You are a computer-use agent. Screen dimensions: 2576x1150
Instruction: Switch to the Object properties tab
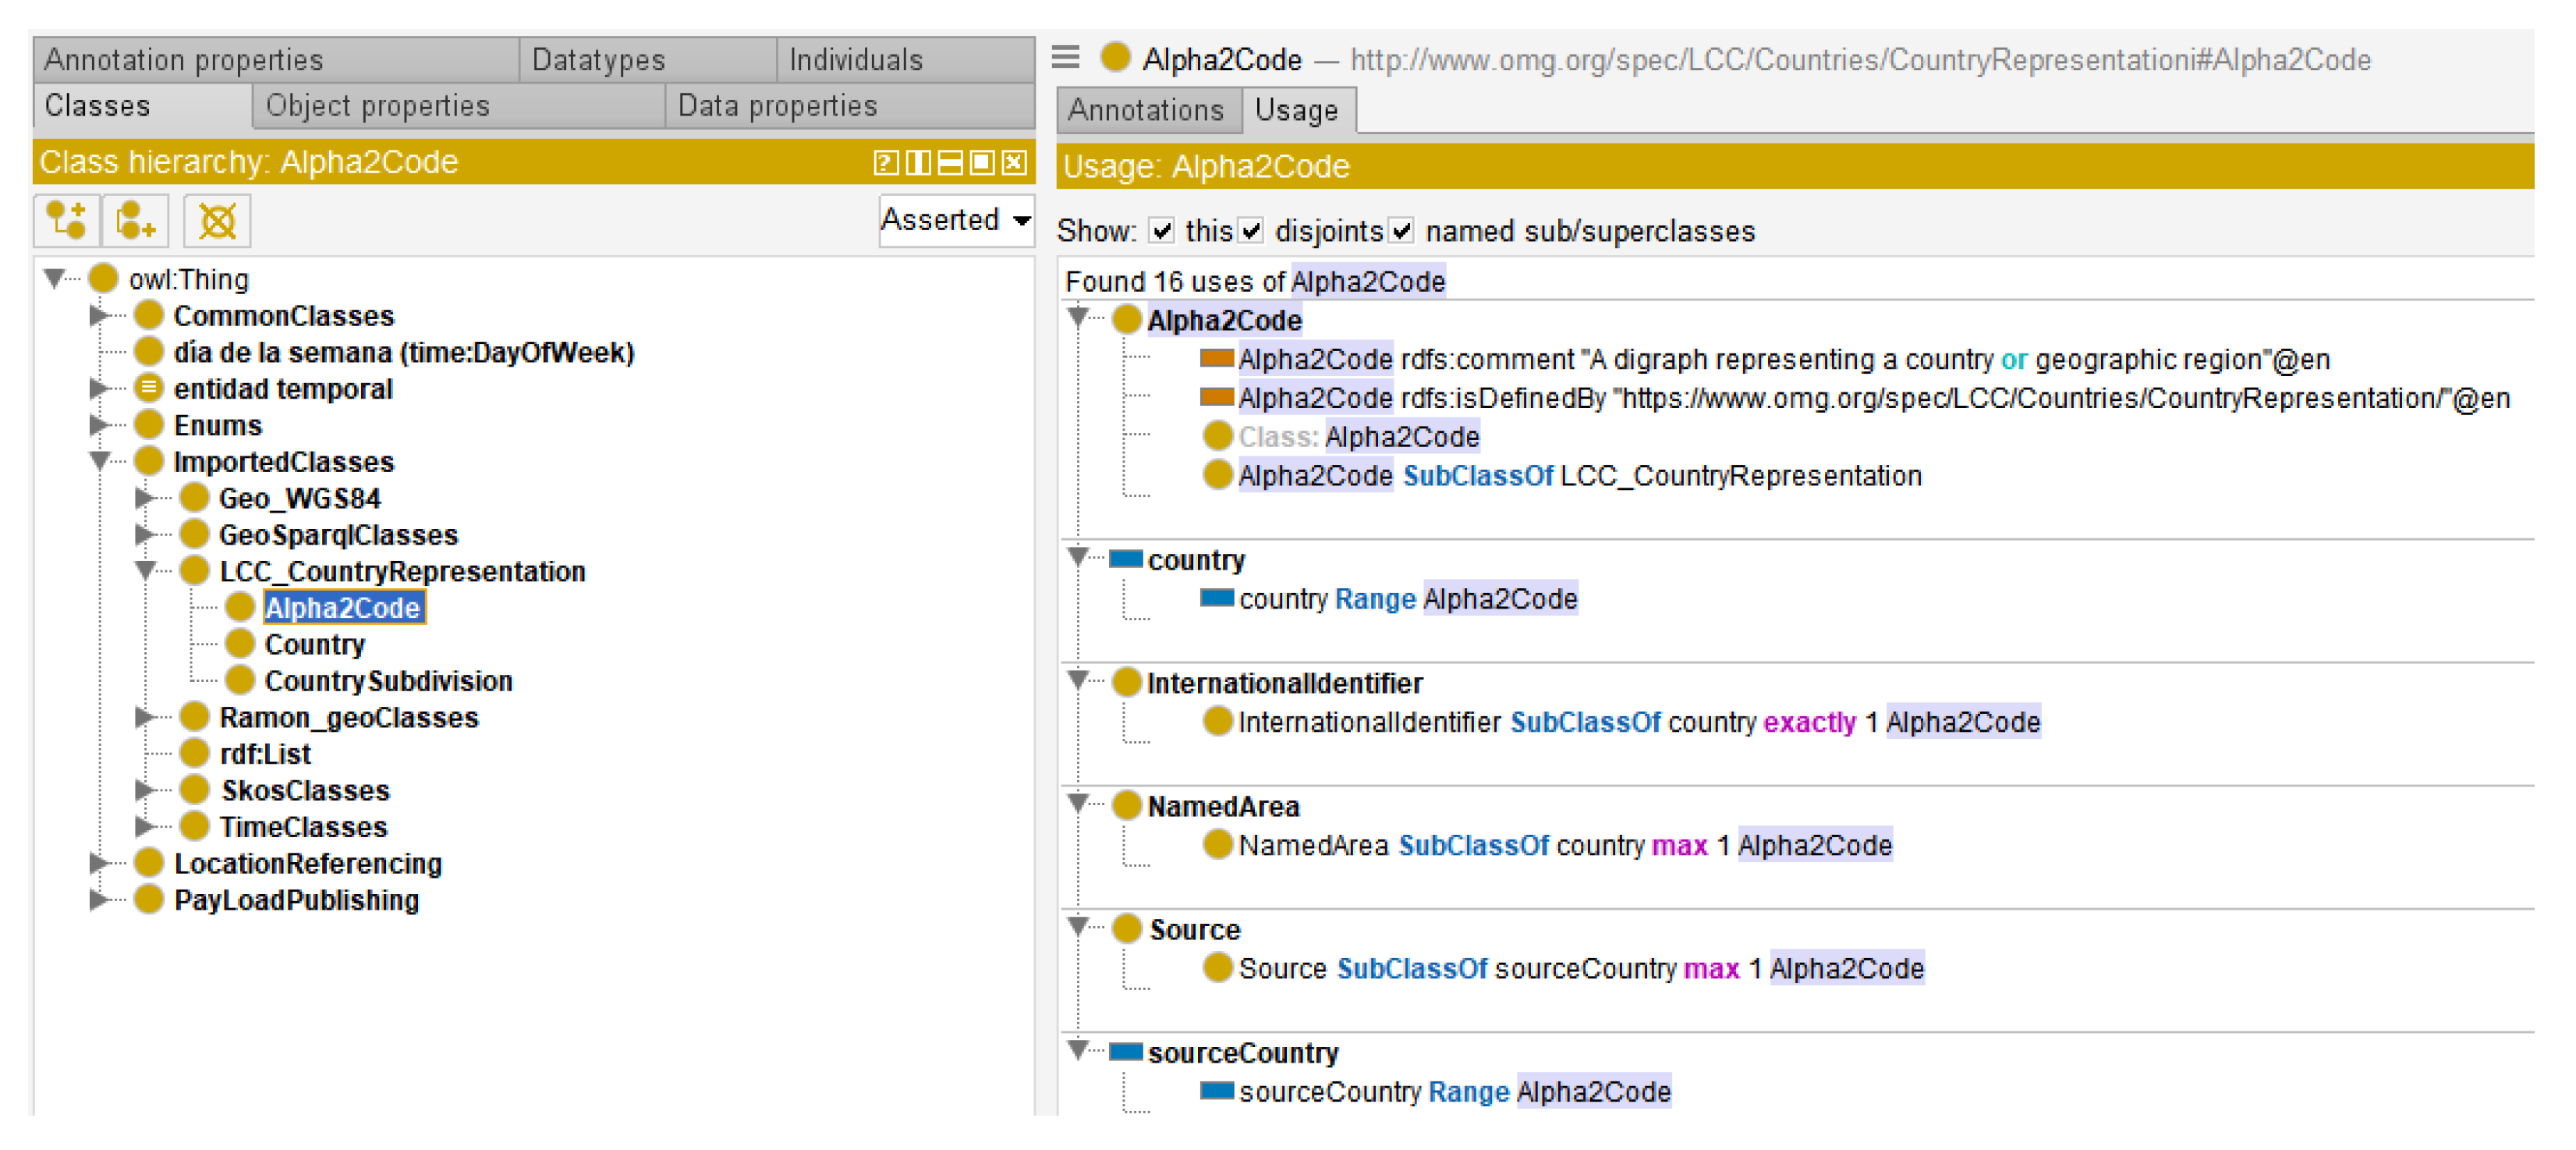coord(378,106)
